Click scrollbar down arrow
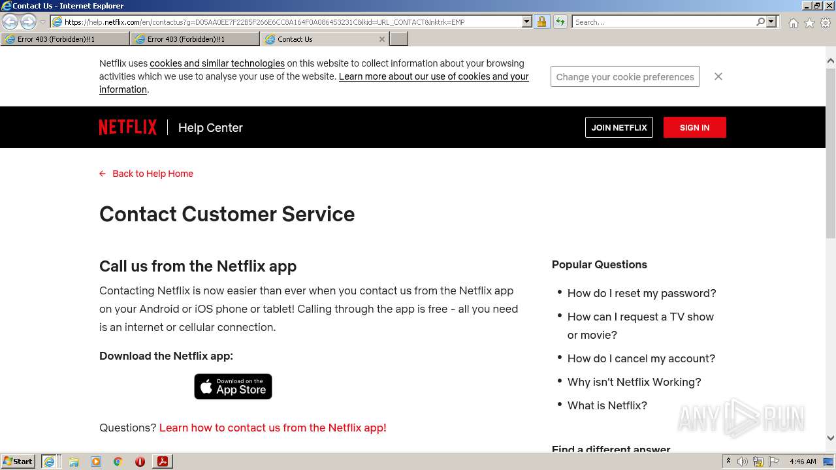 click(831, 438)
